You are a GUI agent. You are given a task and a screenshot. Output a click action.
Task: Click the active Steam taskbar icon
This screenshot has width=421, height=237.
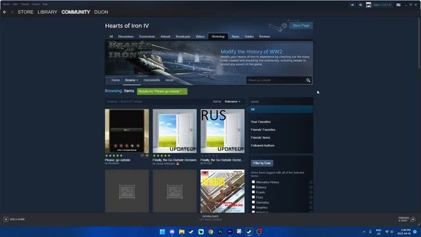point(249,232)
